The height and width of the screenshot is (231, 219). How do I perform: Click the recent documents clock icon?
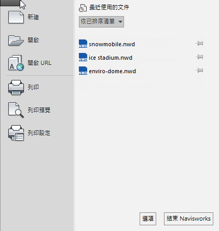coord(83,8)
